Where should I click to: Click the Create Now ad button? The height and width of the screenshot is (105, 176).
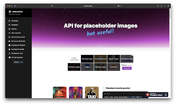click(127, 68)
